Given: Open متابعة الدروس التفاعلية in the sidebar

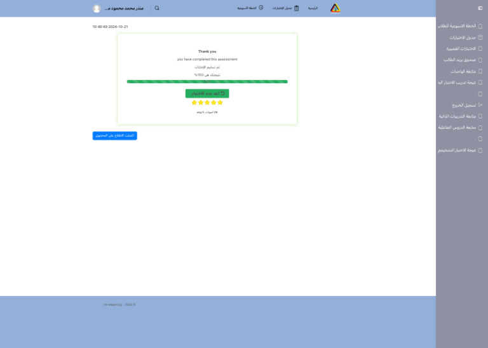Looking at the screenshot, I should click(460, 128).
